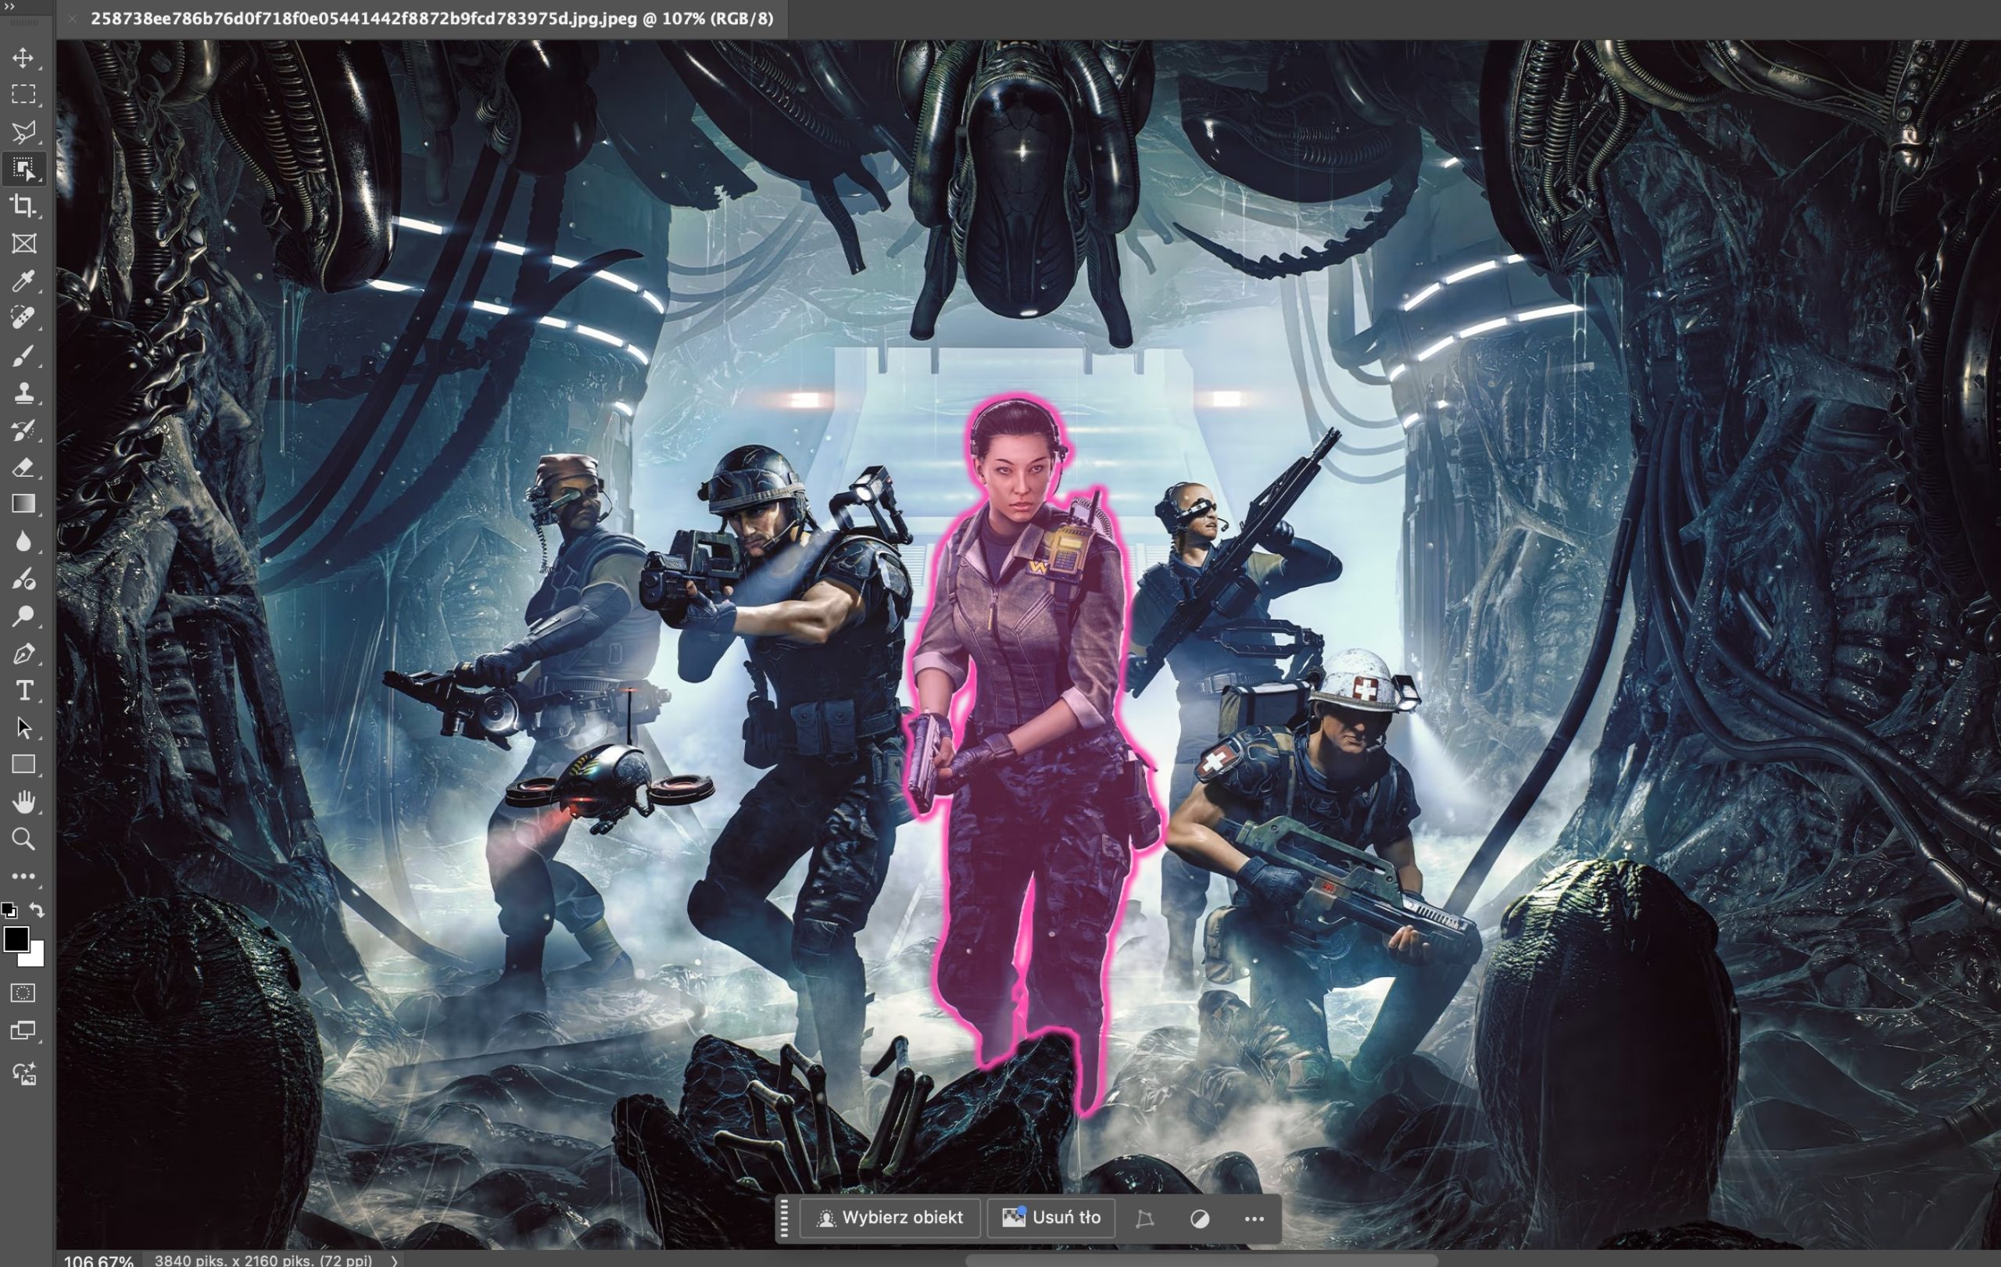Swap foreground and background colors
Screen dimensions: 2001x1267
tap(37, 910)
